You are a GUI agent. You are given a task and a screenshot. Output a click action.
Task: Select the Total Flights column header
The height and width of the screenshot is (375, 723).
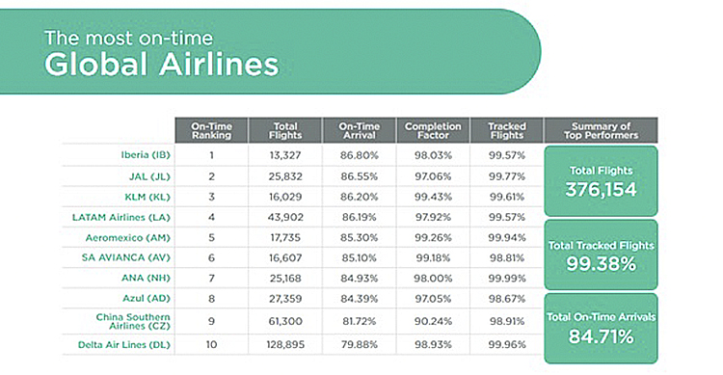click(x=285, y=130)
